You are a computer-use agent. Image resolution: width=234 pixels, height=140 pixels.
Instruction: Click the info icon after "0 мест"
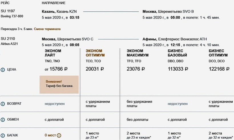(59, 135)
